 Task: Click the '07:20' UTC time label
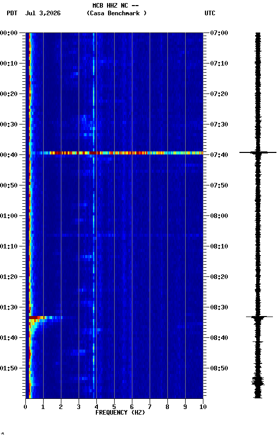(219, 94)
